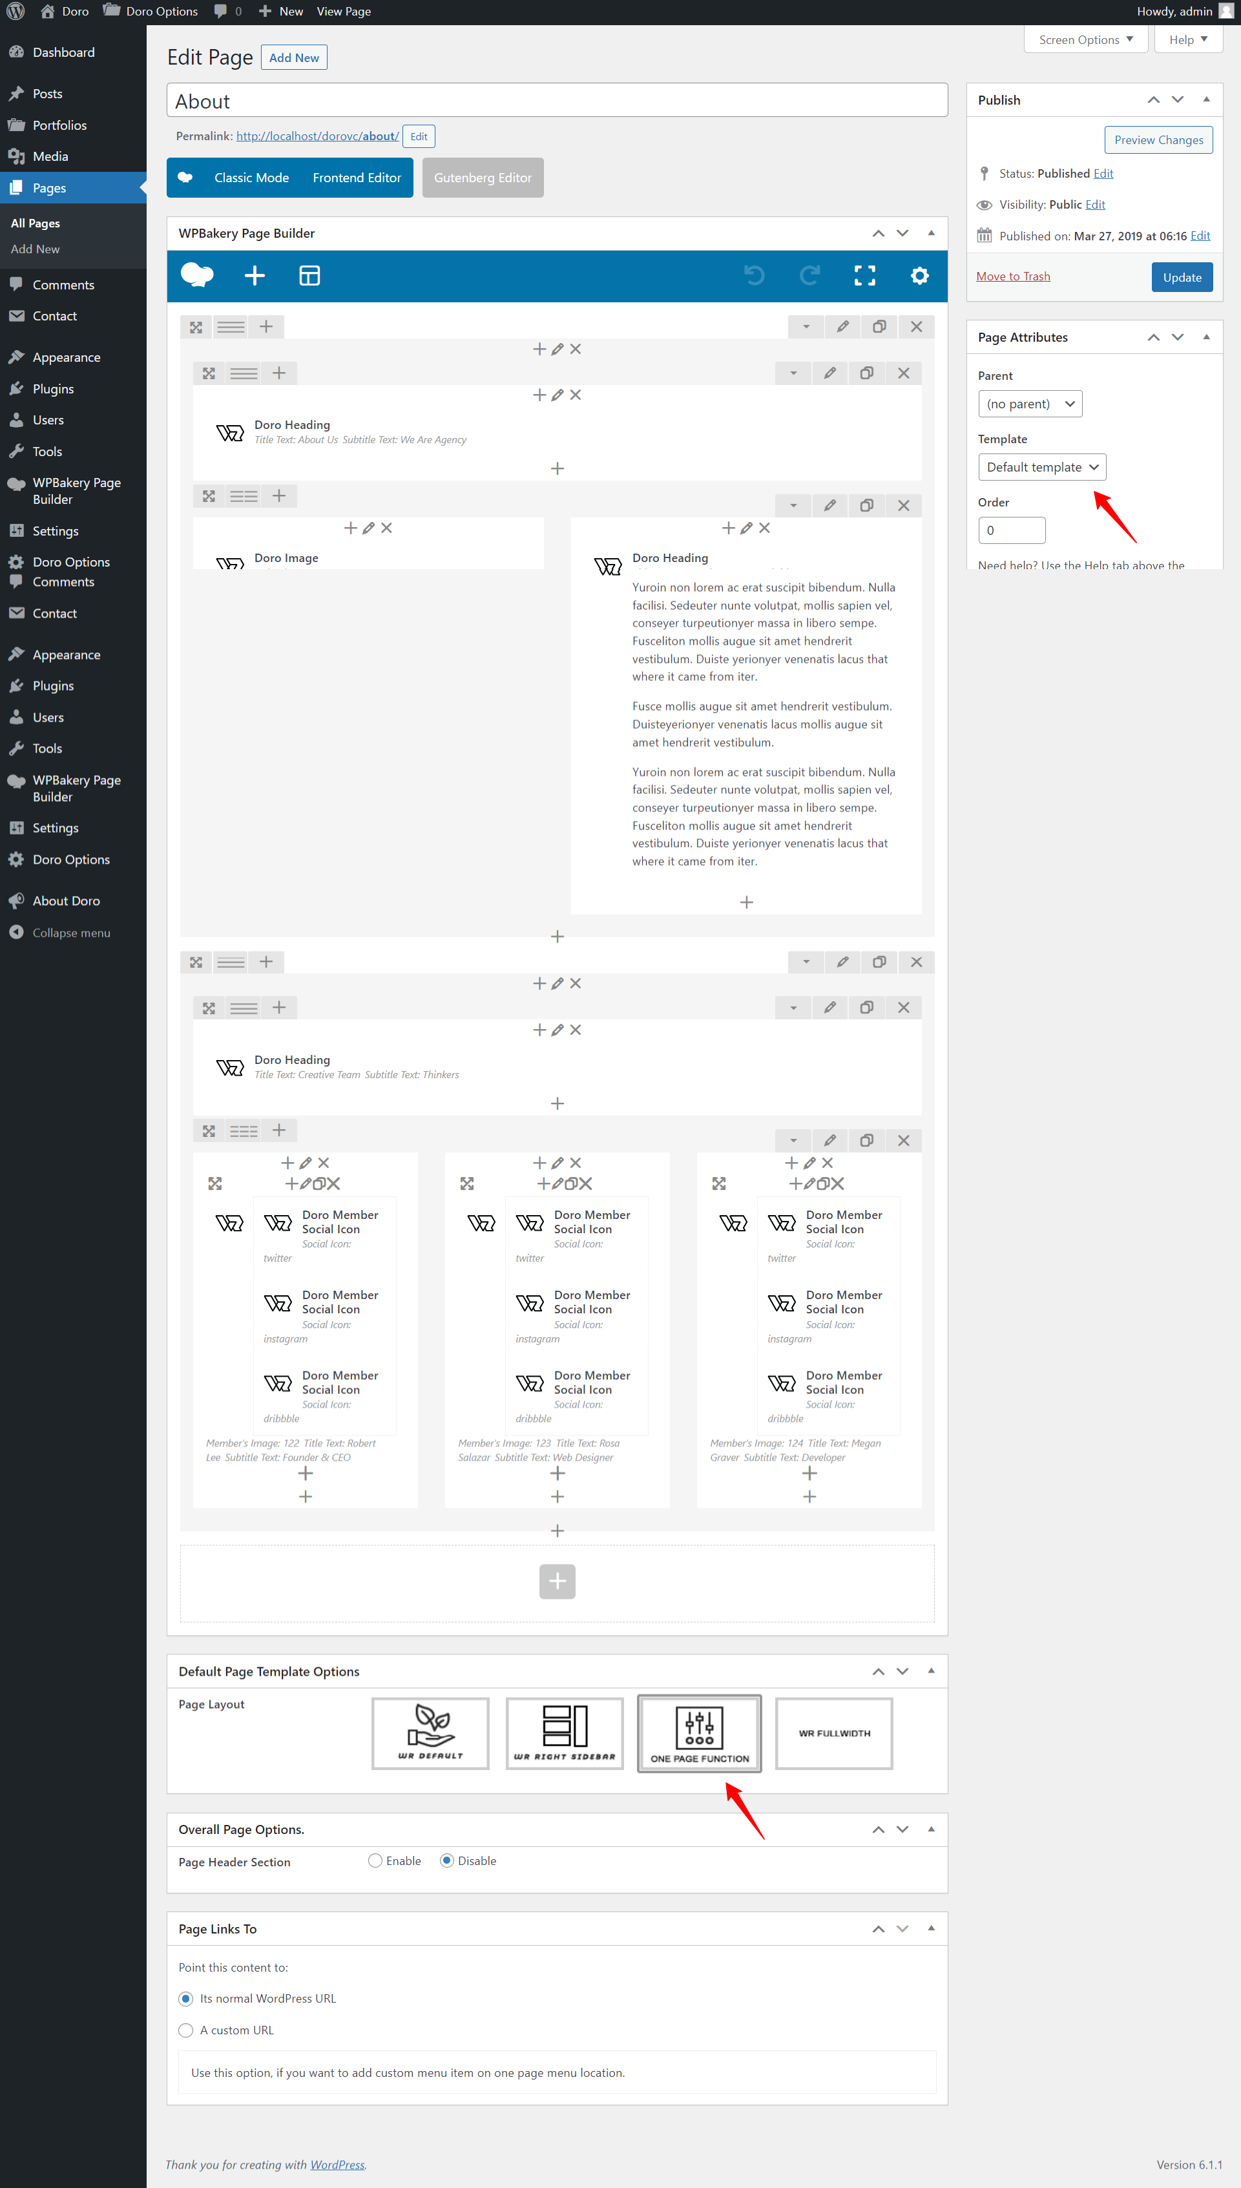The image size is (1241, 2188).
Task: Choose Its normal WordPress URL option
Action: pyautogui.click(x=186, y=1999)
